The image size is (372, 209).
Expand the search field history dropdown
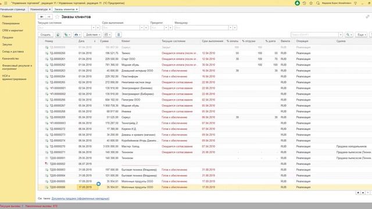(x=341, y=35)
